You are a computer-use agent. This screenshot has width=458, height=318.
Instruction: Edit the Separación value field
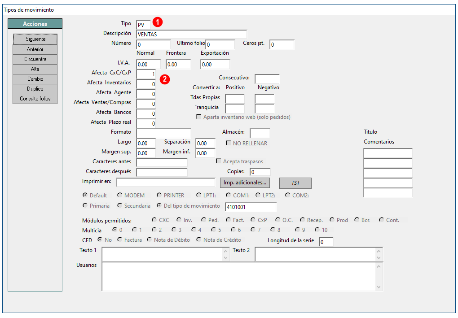click(x=205, y=143)
